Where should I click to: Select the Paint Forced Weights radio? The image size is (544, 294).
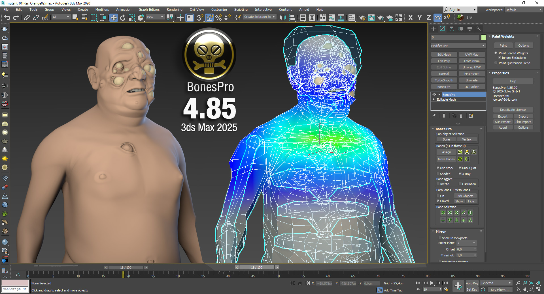coord(496,53)
